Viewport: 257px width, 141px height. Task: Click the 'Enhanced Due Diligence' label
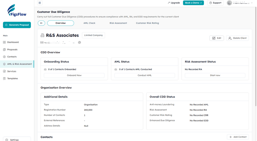point(162,120)
